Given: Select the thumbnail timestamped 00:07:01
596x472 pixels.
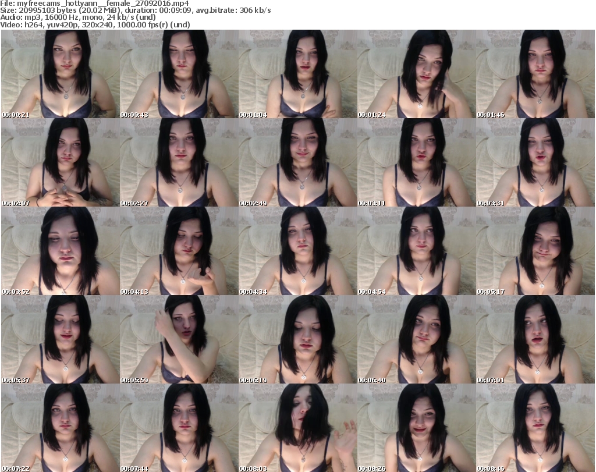Looking at the screenshot, I should pyautogui.click(x=535, y=339).
